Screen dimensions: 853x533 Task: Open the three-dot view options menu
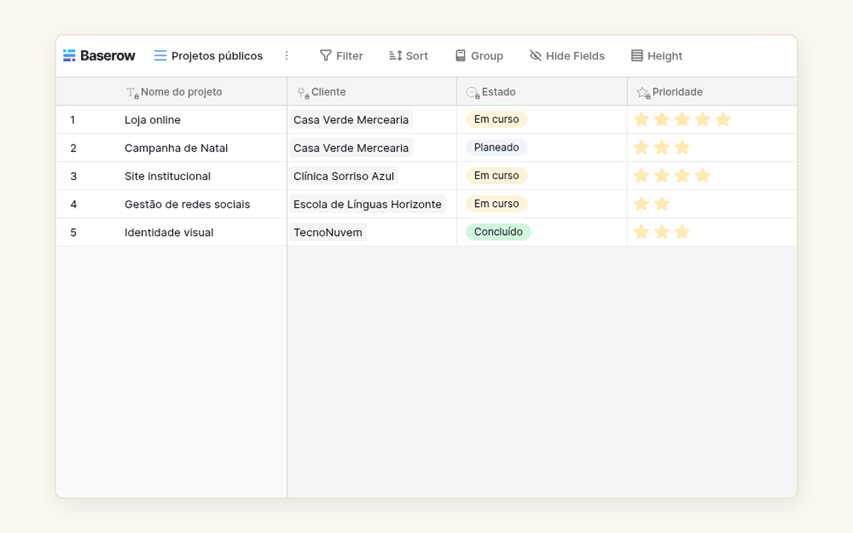click(x=287, y=55)
